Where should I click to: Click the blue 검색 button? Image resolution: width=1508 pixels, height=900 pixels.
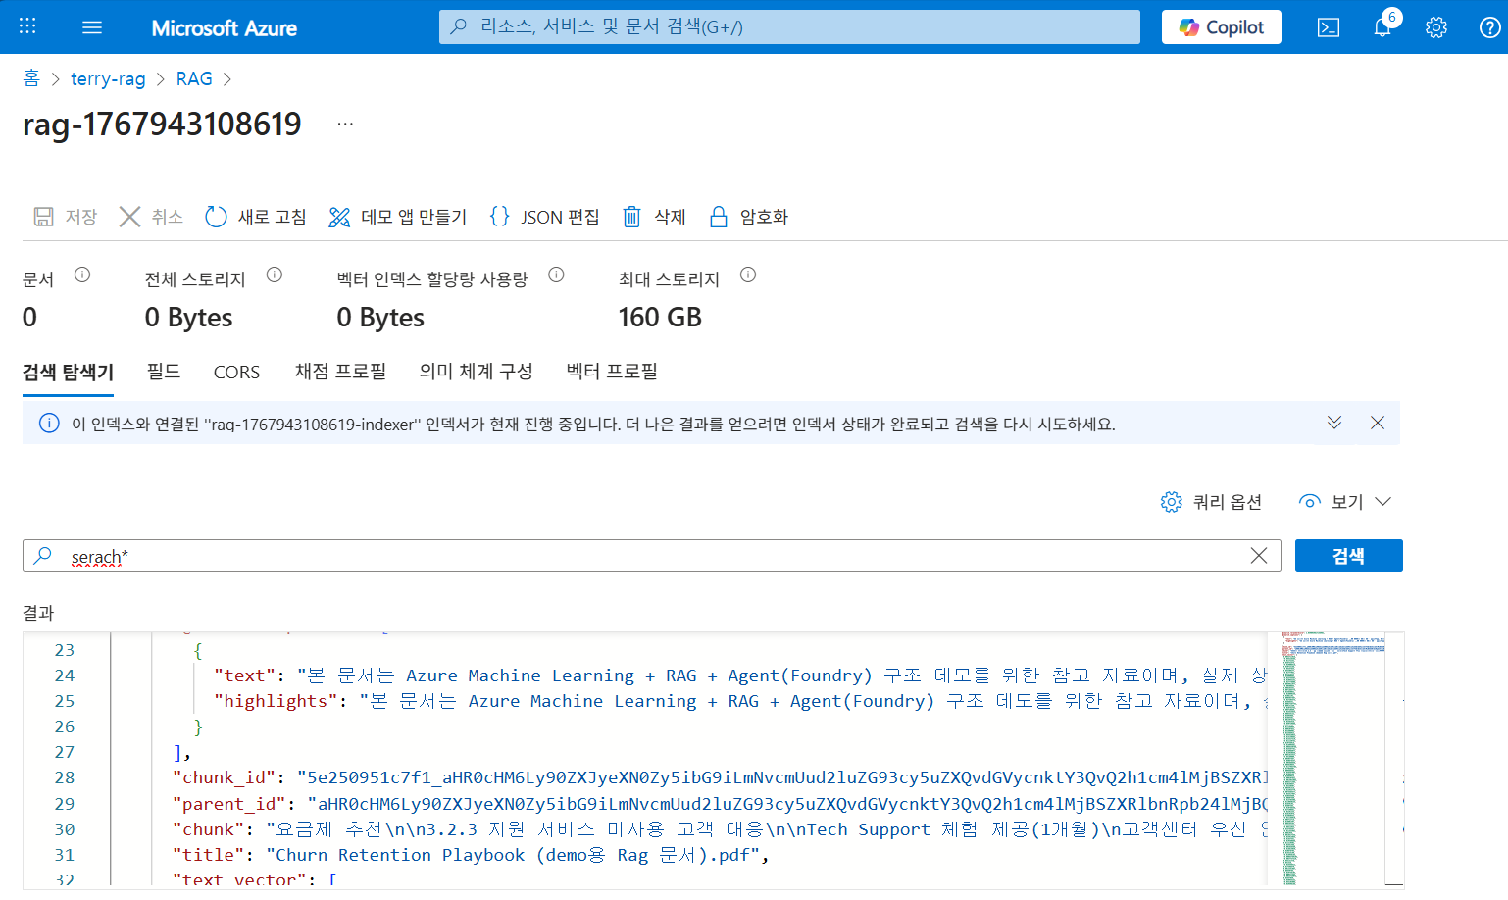coord(1349,556)
